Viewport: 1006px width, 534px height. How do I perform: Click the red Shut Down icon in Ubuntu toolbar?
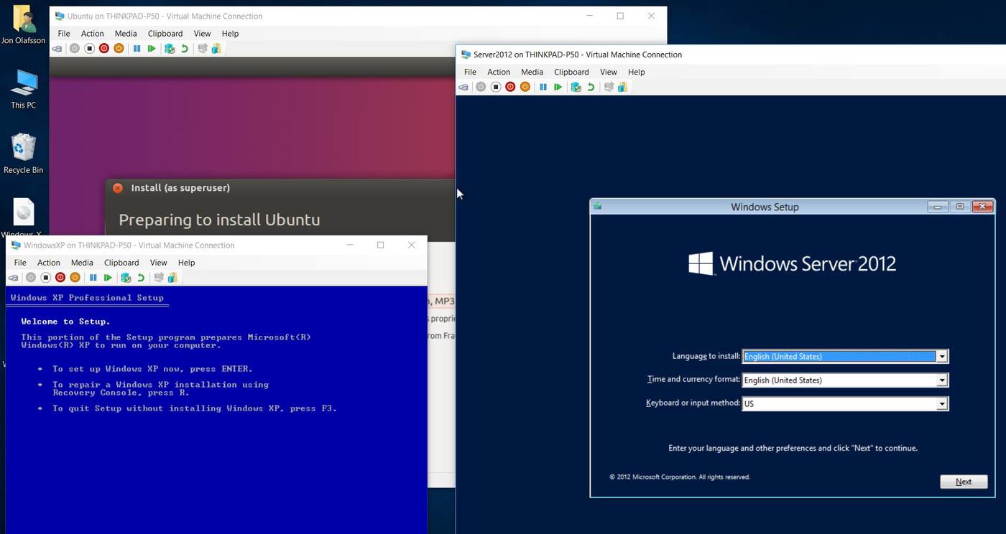pyautogui.click(x=104, y=49)
